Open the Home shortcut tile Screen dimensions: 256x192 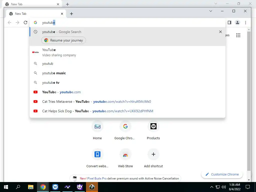97,130
